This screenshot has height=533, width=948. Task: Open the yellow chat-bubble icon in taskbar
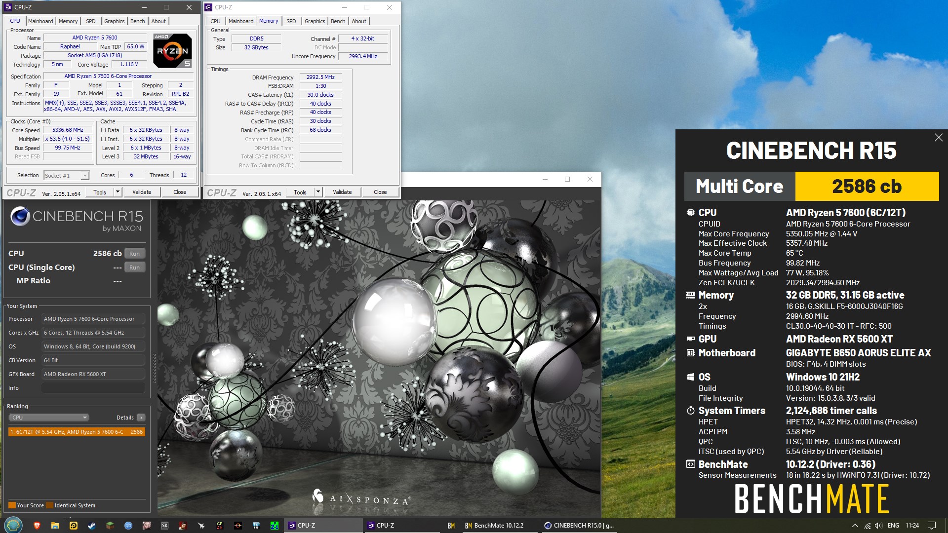click(x=74, y=526)
